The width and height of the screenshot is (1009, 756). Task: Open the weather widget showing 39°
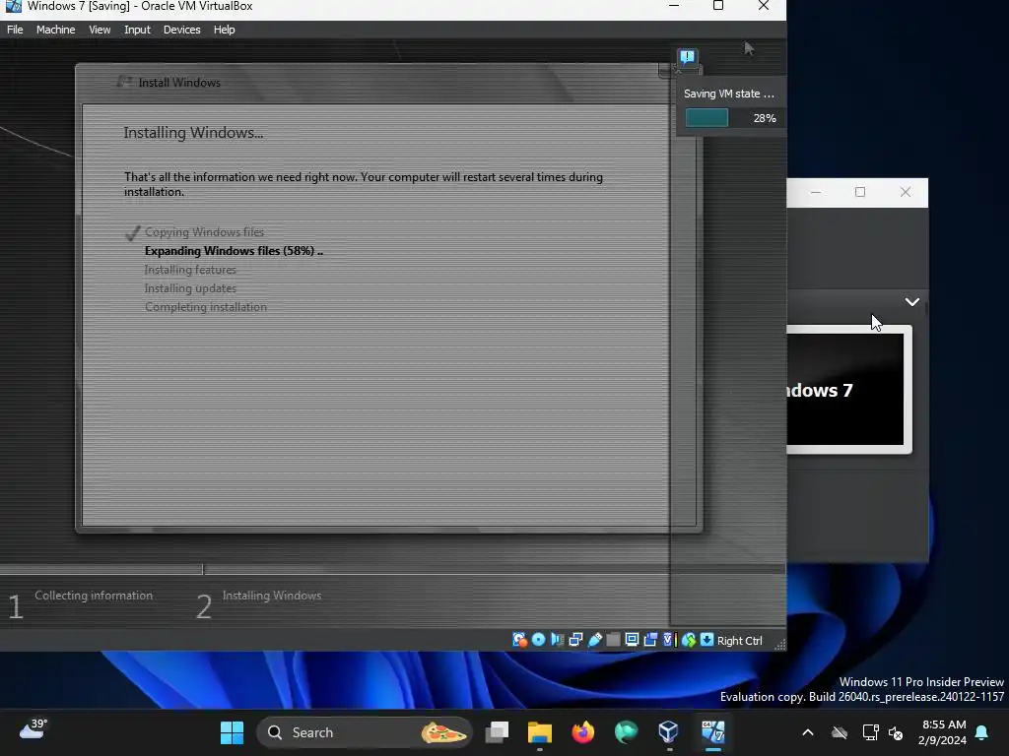tap(33, 729)
